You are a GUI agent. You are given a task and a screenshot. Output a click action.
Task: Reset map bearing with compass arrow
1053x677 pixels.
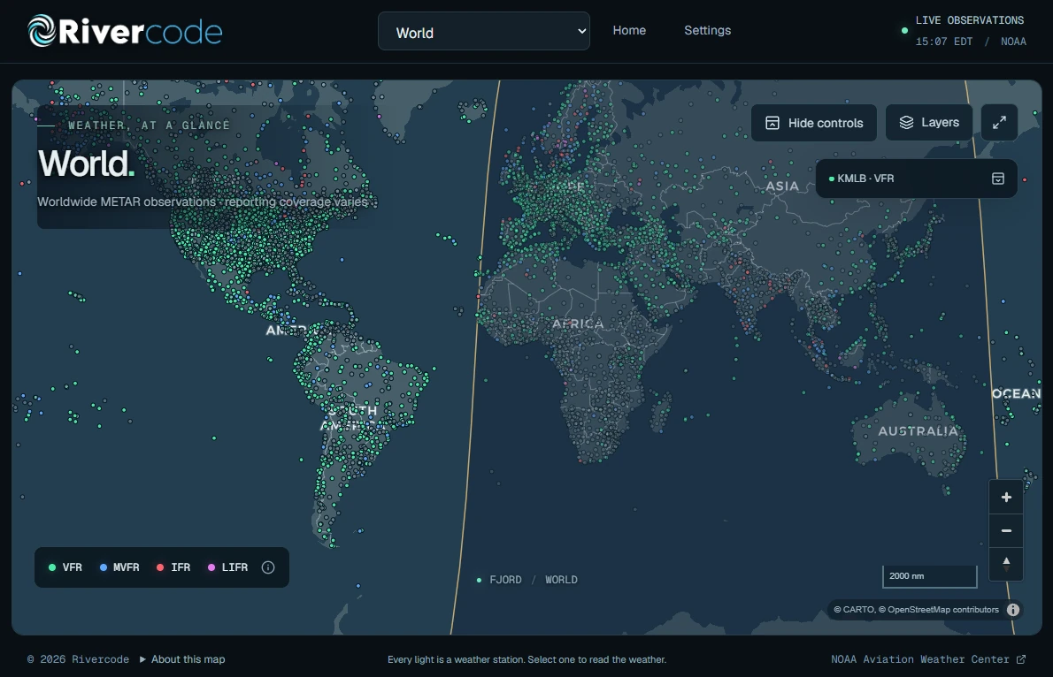coord(1006,564)
